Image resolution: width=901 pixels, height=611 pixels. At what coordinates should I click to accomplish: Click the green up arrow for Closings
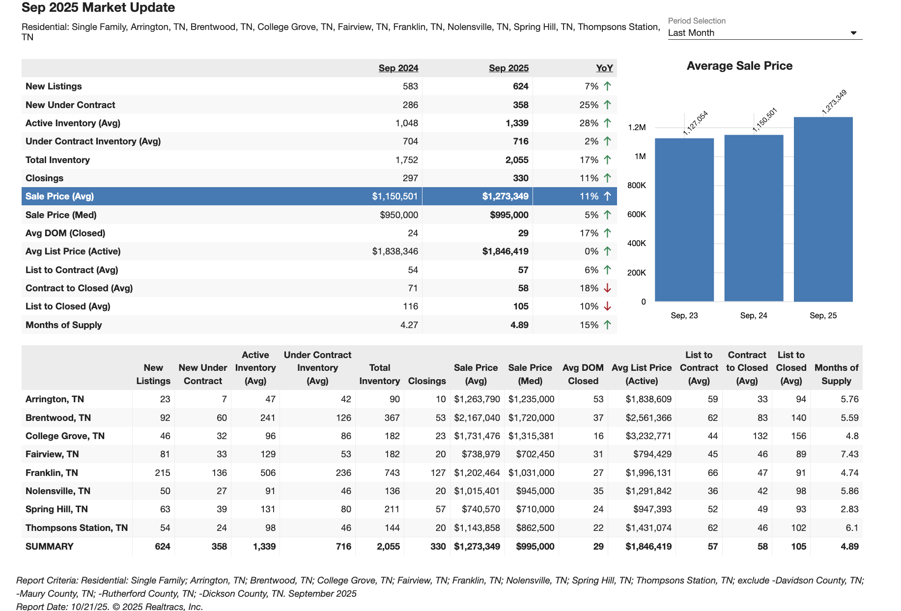(607, 178)
